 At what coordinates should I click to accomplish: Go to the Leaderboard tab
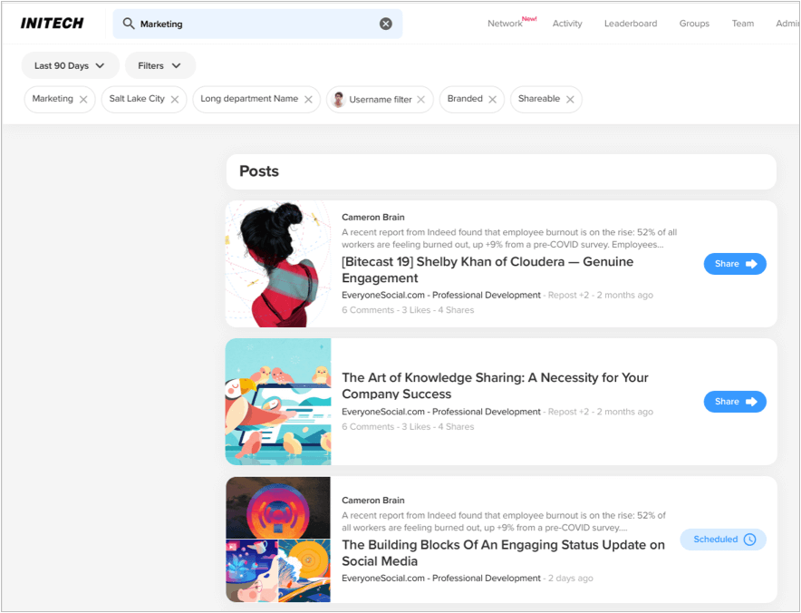click(x=631, y=24)
